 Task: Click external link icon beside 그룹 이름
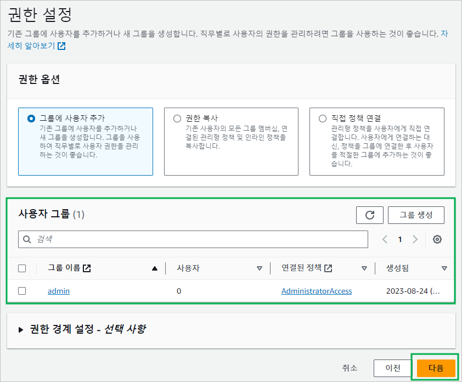[x=87, y=268]
